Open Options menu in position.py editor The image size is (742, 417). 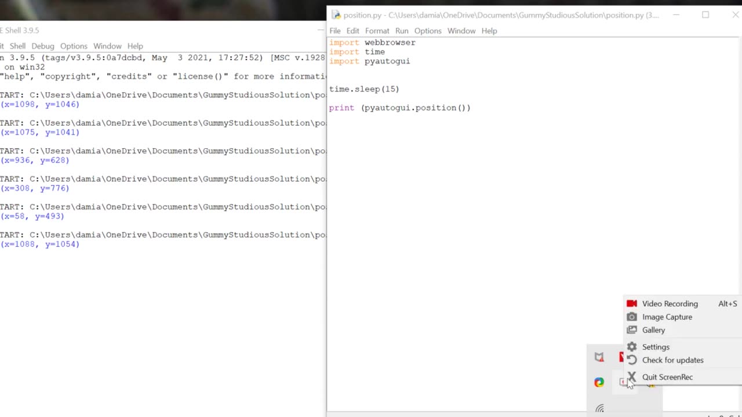pos(428,31)
